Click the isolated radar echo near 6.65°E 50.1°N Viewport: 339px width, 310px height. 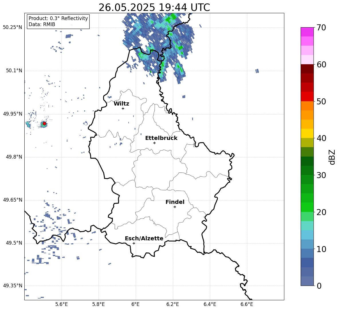[x=257, y=71]
